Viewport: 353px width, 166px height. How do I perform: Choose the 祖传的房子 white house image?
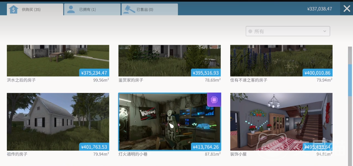tap(58, 121)
